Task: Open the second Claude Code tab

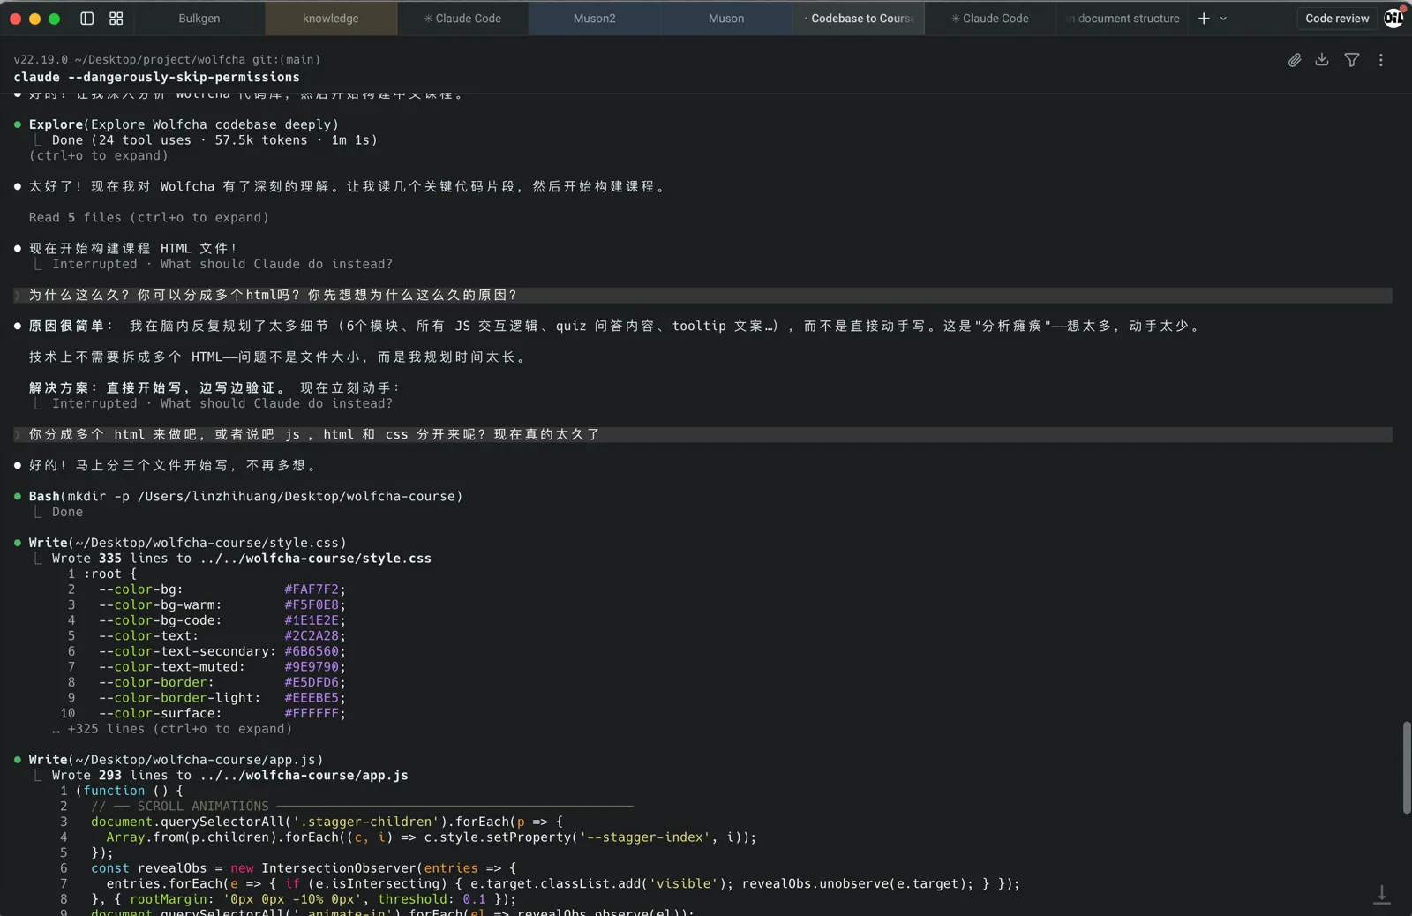Action: pyautogui.click(x=990, y=19)
